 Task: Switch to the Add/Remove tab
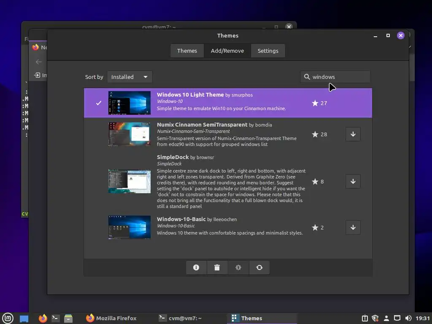[x=227, y=51]
